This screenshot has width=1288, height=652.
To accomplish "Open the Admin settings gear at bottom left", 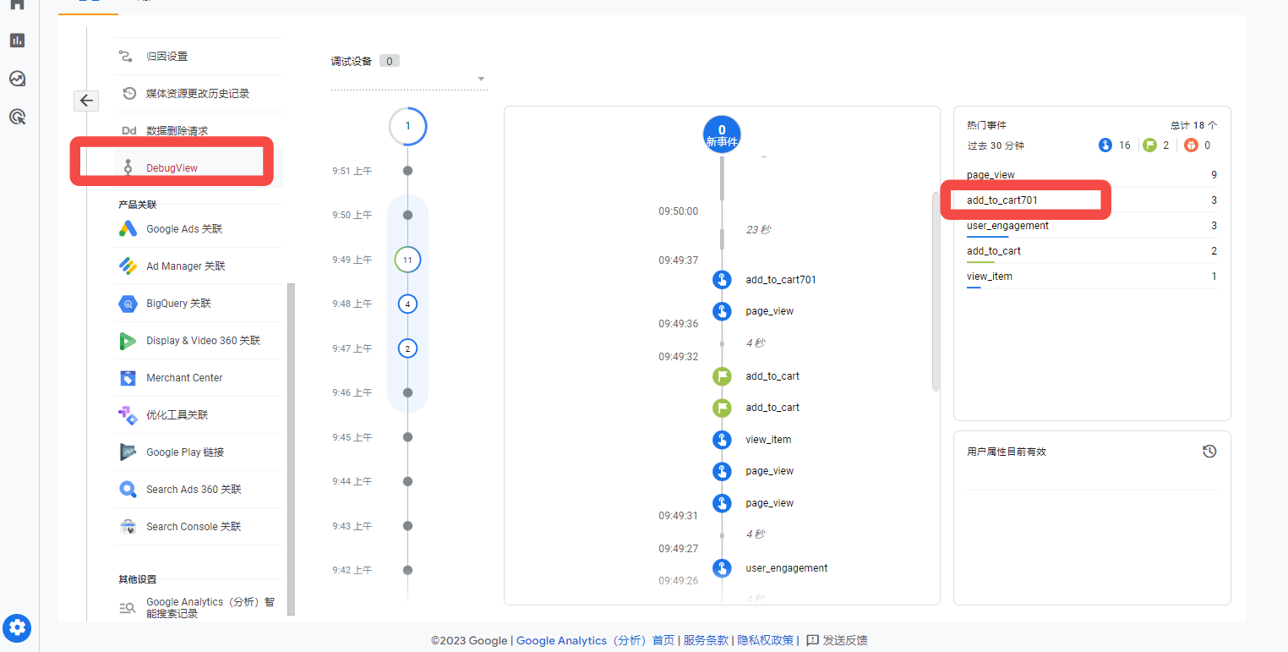I will pyautogui.click(x=17, y=628).
